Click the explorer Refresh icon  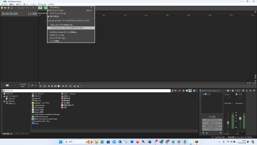pos(175,91)
